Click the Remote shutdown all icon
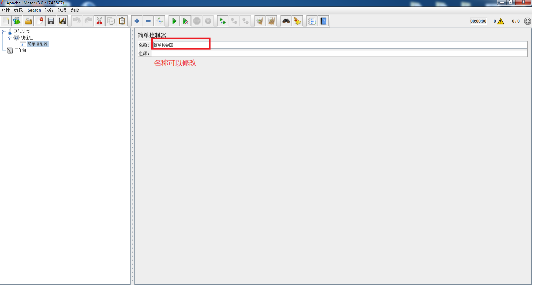 (246, 21)
